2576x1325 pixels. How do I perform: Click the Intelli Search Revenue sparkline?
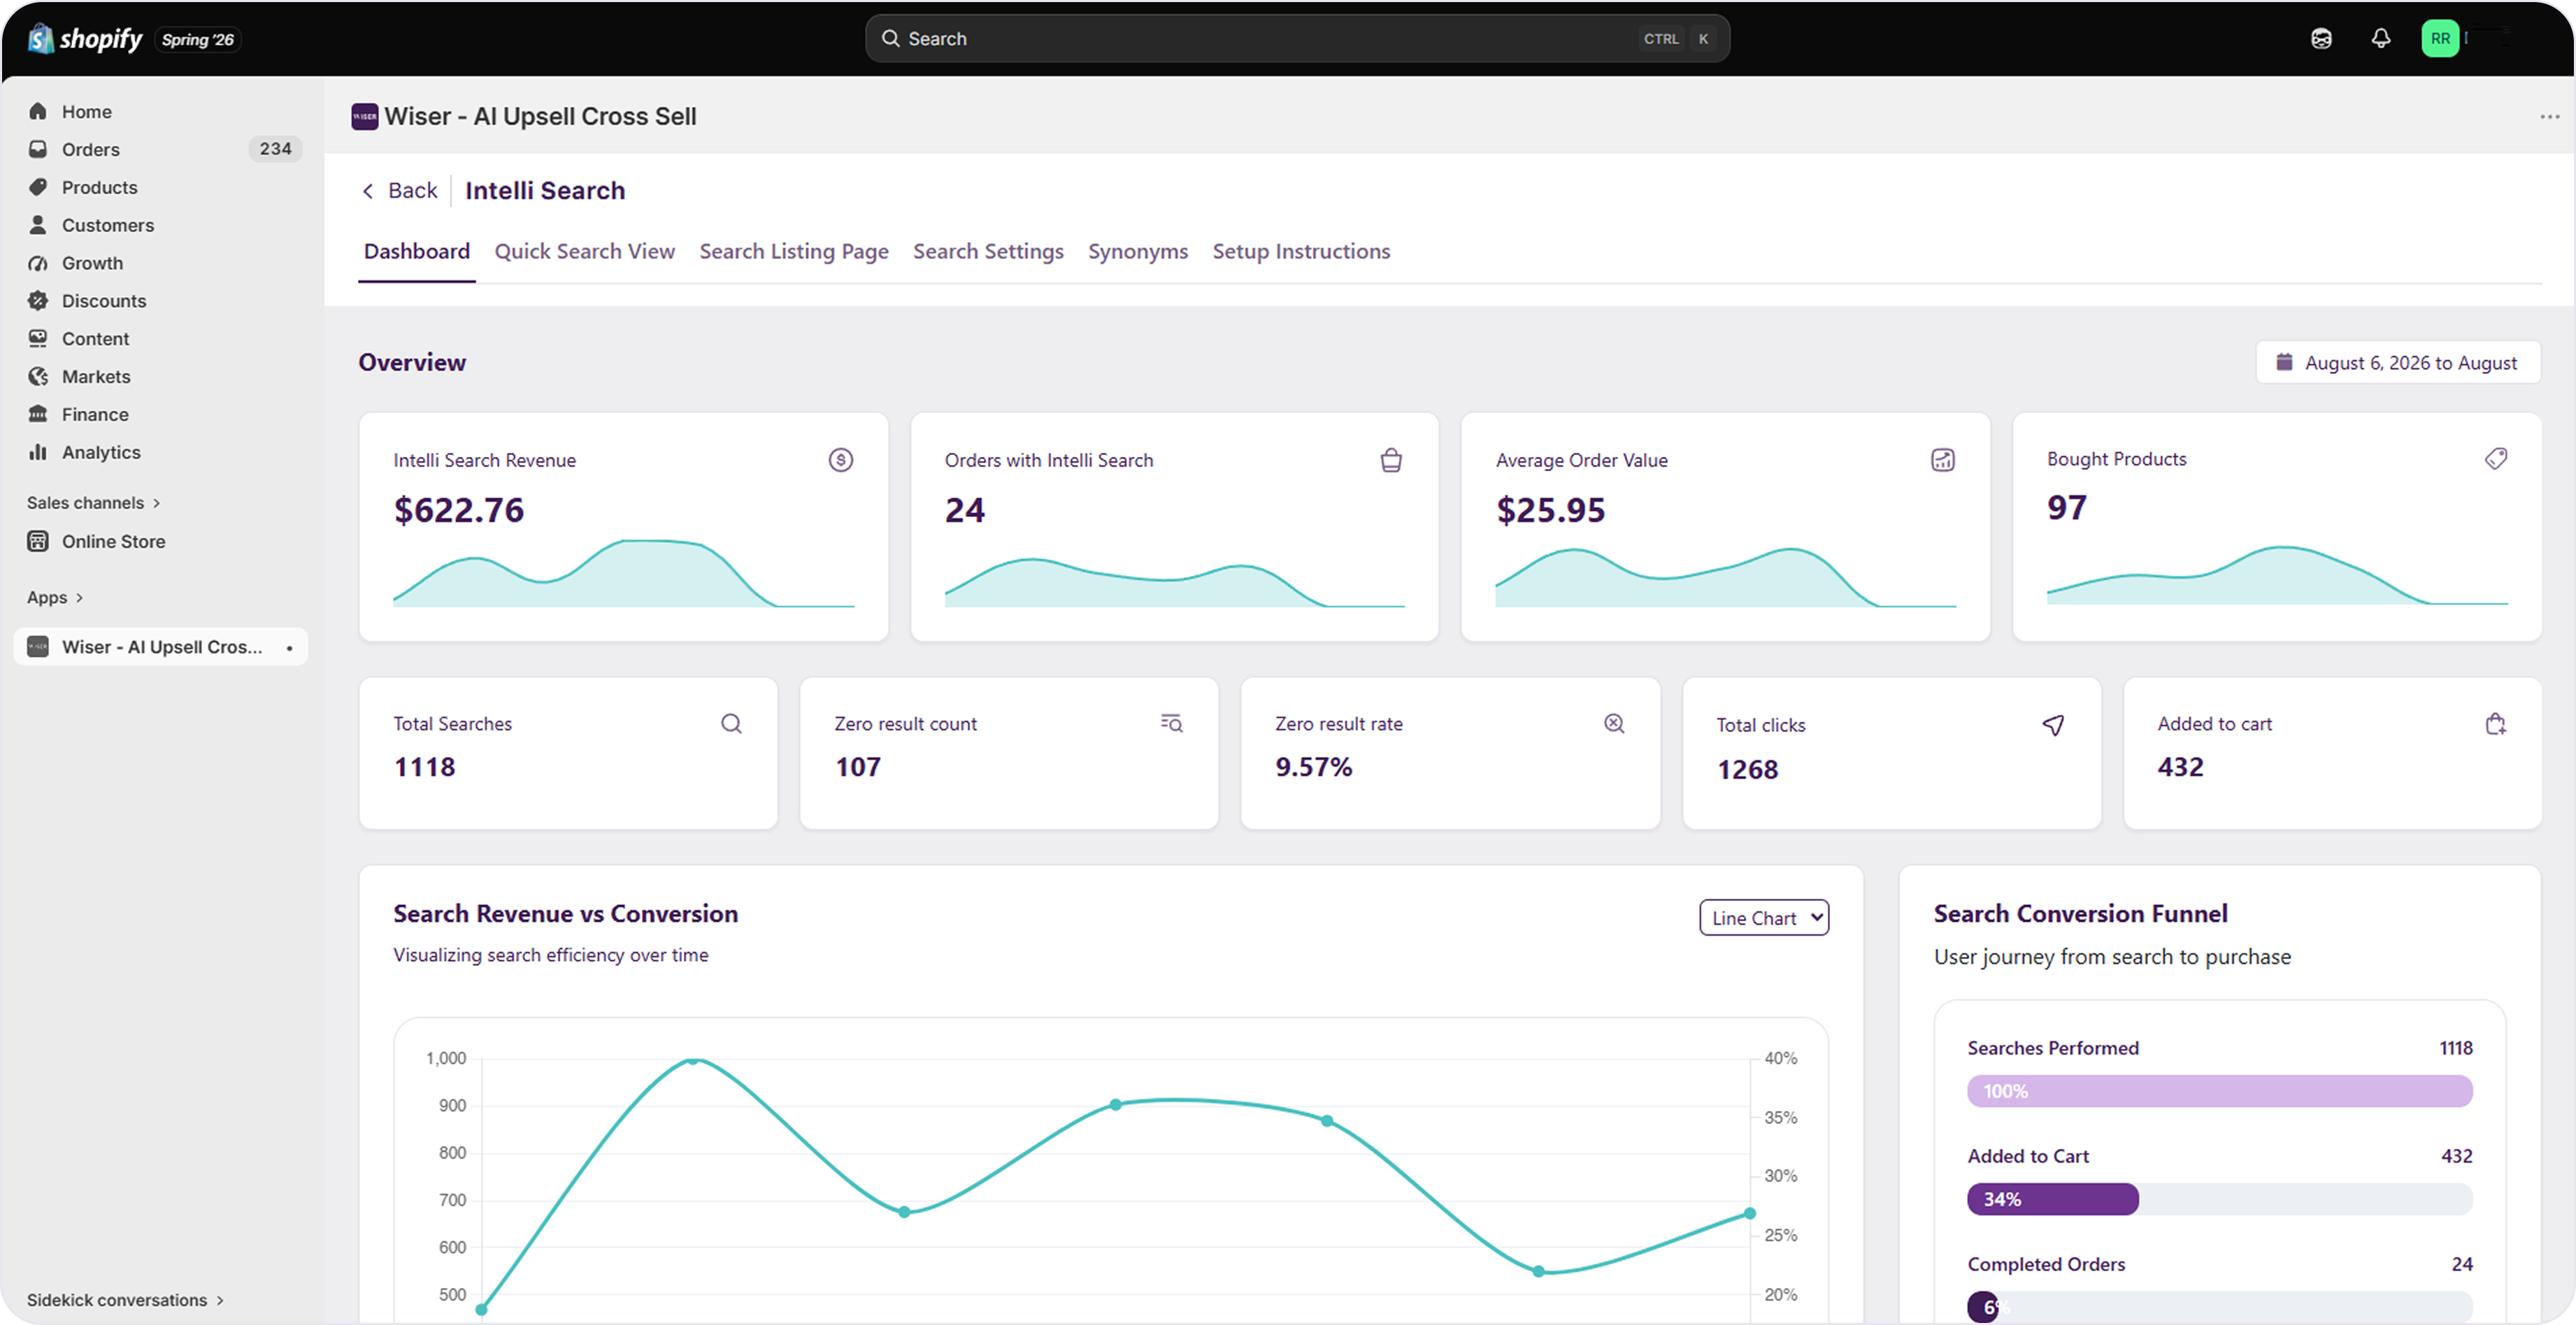(x=624, y=574)
